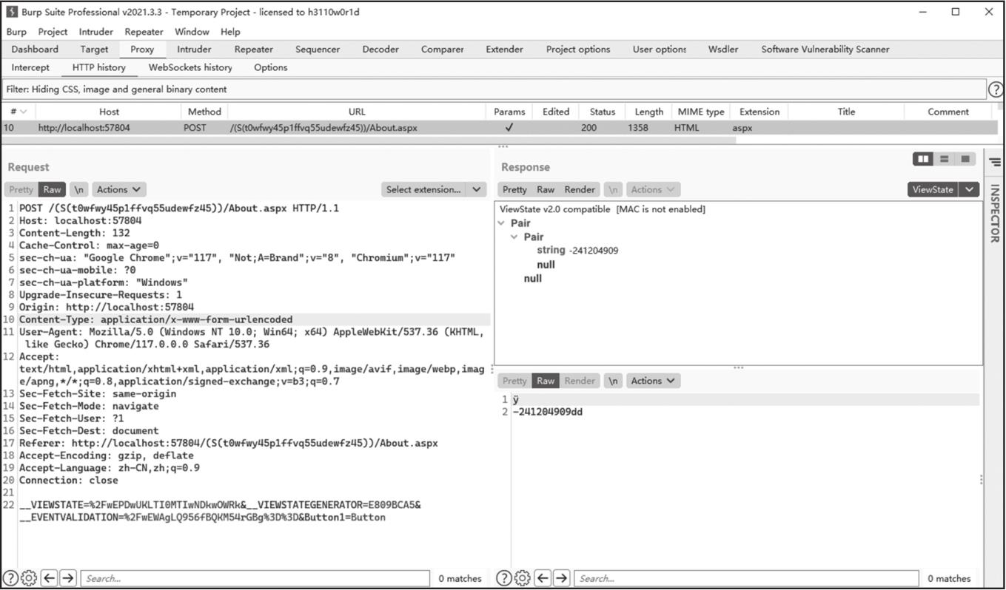The image size is (1006, 590).
Task: Open the vertical Inspector panel
Action: 995,213
